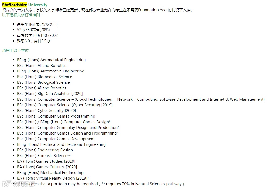Click BSc (Hons) Big Data Analytics [2020]

coord(50,94)
